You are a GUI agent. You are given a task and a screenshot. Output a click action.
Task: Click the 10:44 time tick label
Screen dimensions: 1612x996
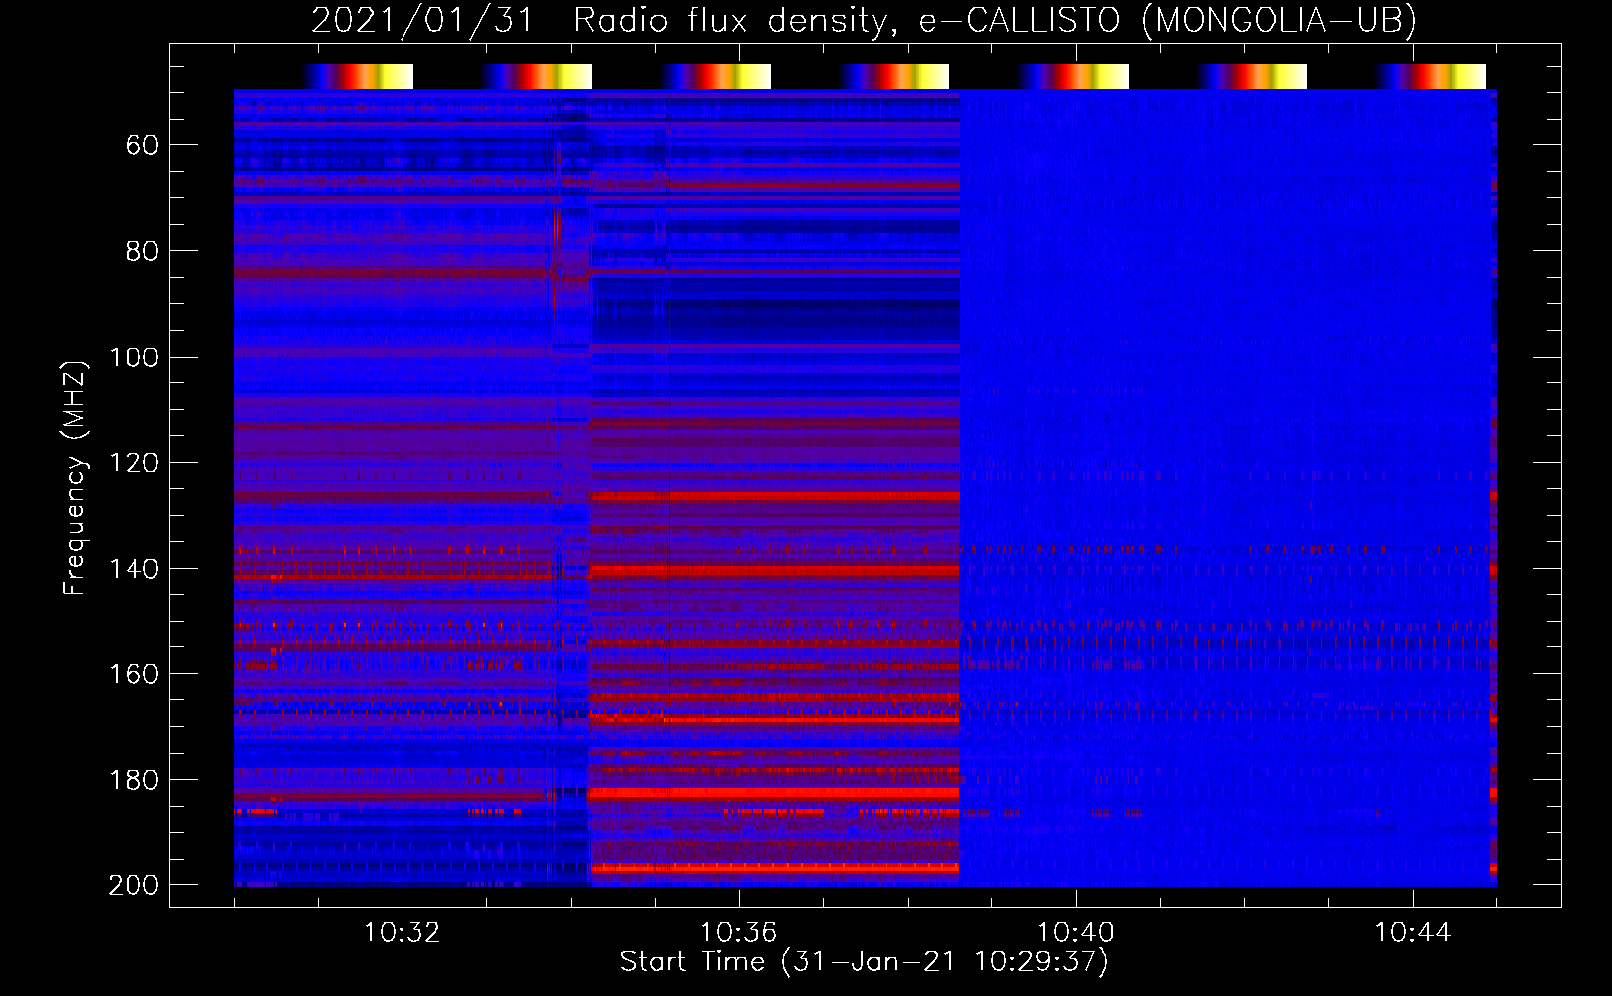(x=1413, y=933)
